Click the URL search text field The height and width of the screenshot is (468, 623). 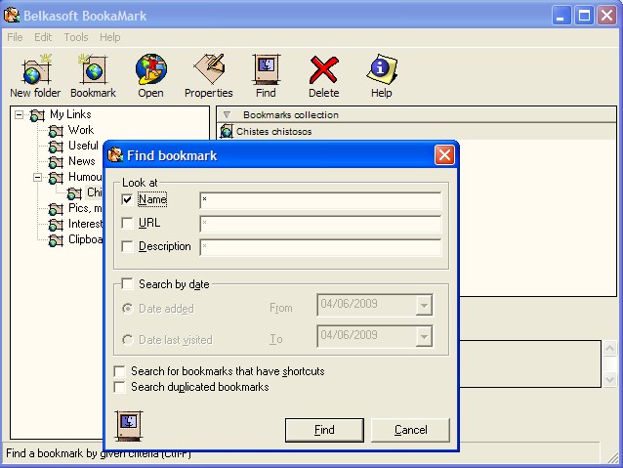tap(320, 224)
